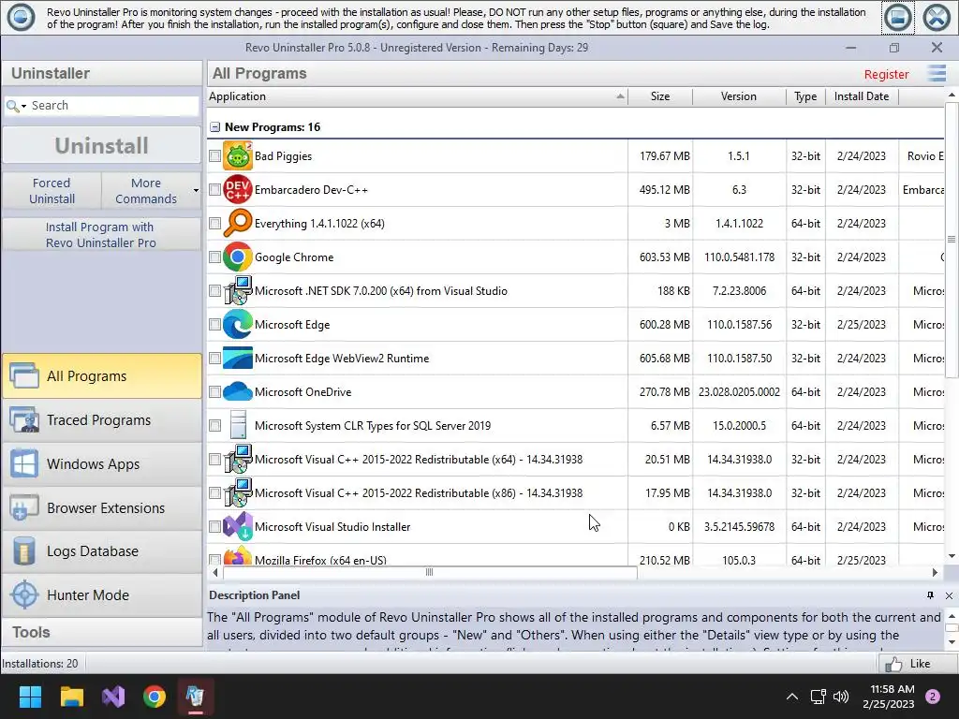The width and height of the screenshot is (959, 719).
Task: Click the Hunter Mode crosshair icon
Action: [24, 594]
